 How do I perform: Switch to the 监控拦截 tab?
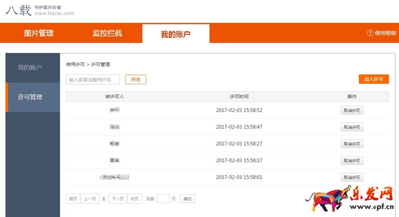tap(107, 33)
